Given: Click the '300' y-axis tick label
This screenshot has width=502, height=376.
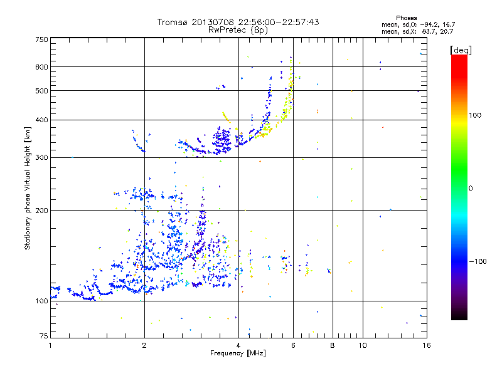Looking at the screenshot, I should click(41, 158).
